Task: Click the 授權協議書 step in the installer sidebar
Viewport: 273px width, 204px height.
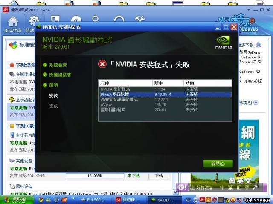Action: tap(60, 75)
